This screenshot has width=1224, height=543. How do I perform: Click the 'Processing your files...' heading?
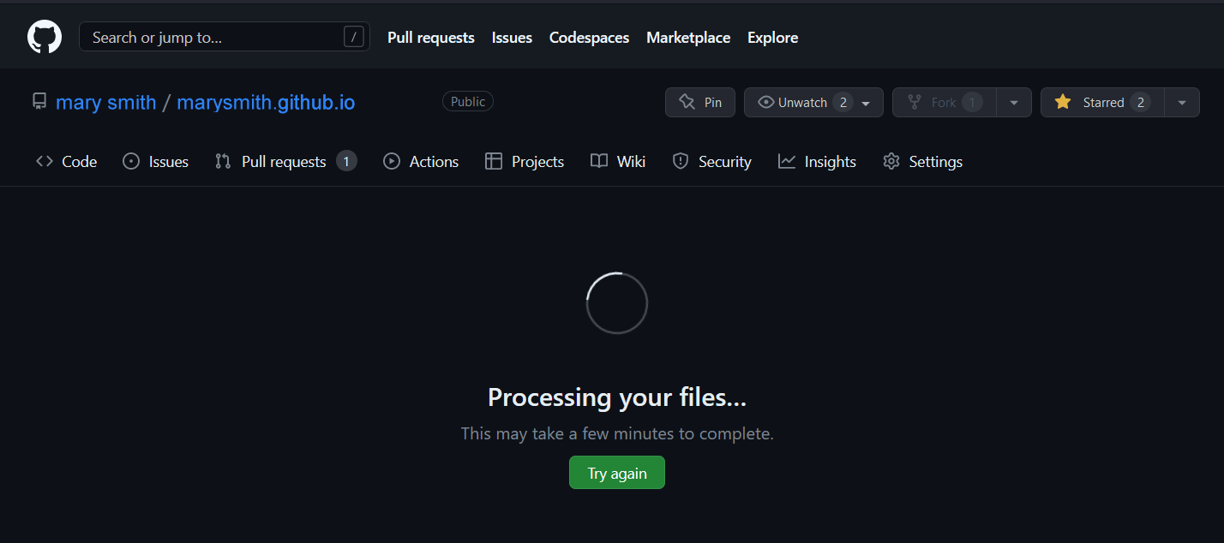click(x=617, y=397)
